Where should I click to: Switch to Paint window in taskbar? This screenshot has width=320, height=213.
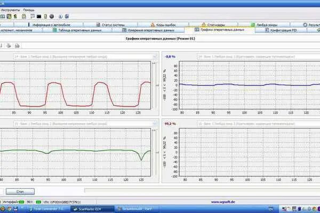tap(136, 209)
